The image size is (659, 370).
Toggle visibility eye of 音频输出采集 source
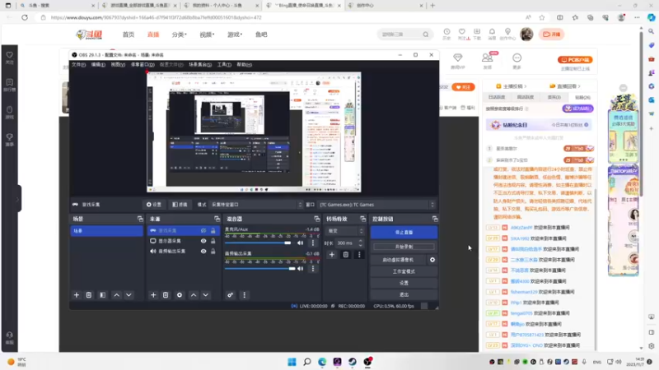click(203, 252)
